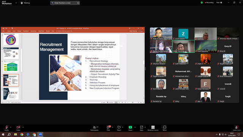This screenshot has width=243, height=137.
Task: Open Breakout rooms
Action: (x=153, y=128)
